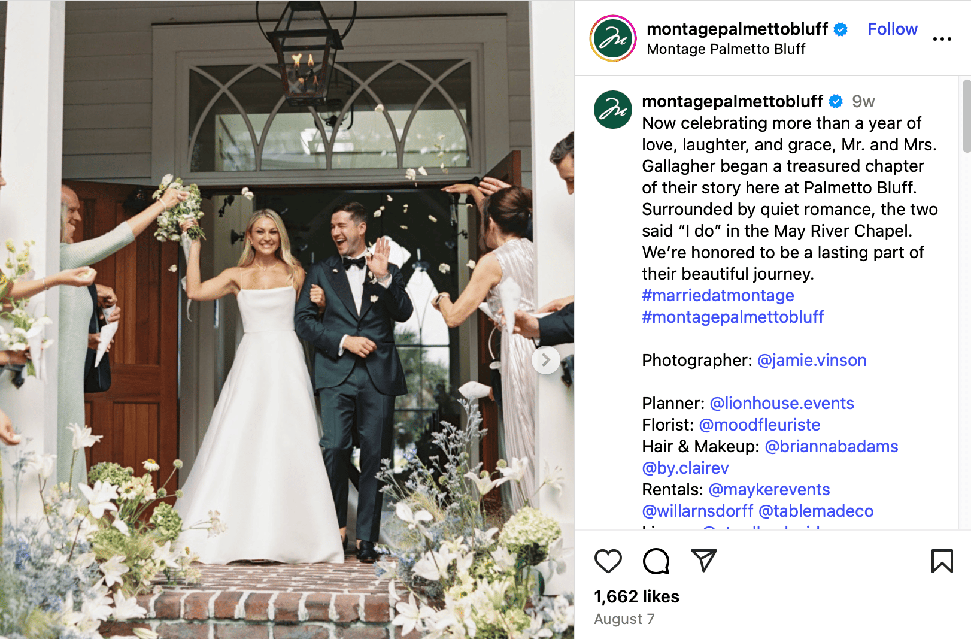This screenshot has height=639, width=971.
Task: Save the post with the bookmark icon
Action: tap(942, 561)
